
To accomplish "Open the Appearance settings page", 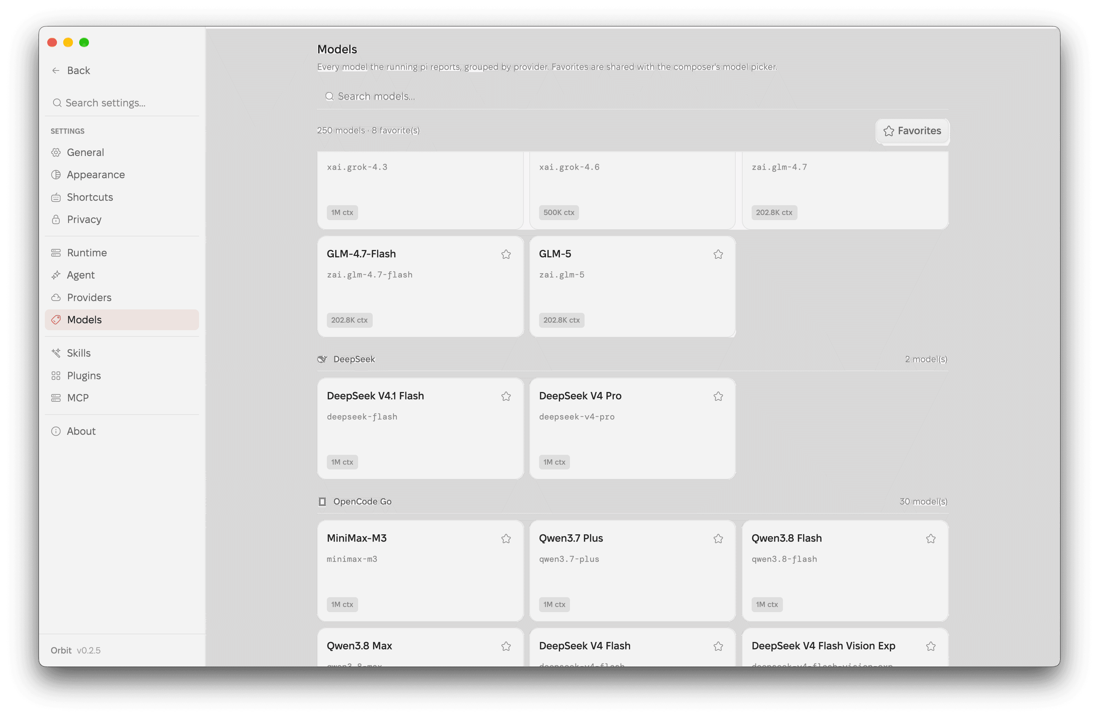I will coord(122,174).
